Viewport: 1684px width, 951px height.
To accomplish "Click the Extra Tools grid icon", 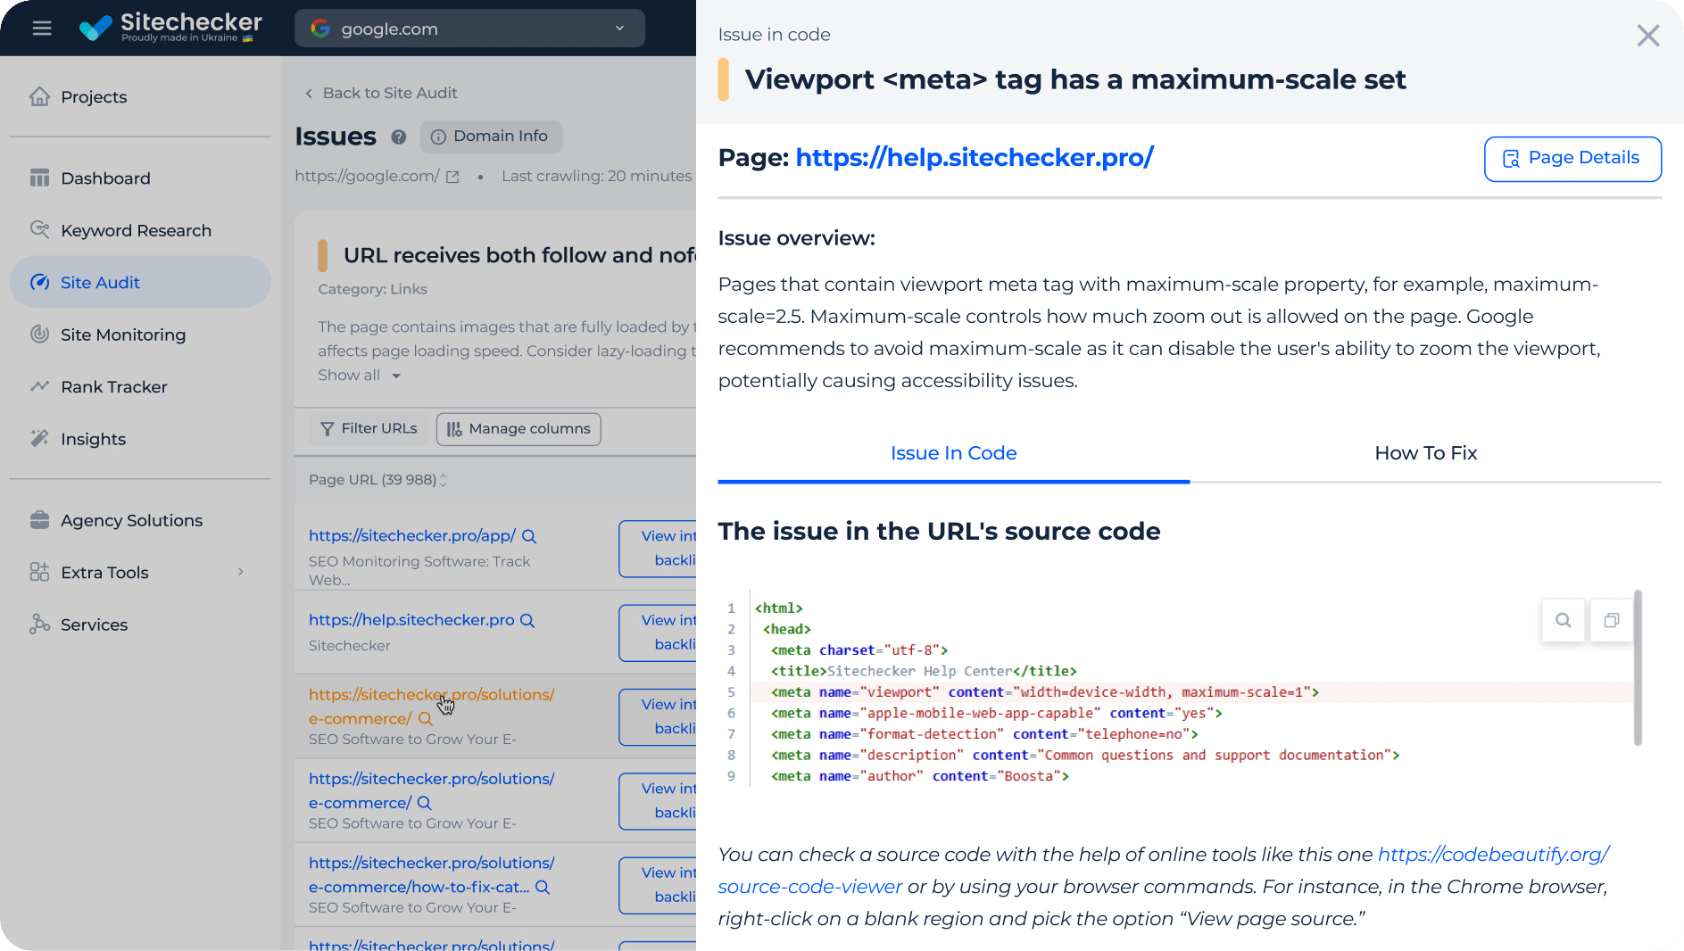I will 39,572.
